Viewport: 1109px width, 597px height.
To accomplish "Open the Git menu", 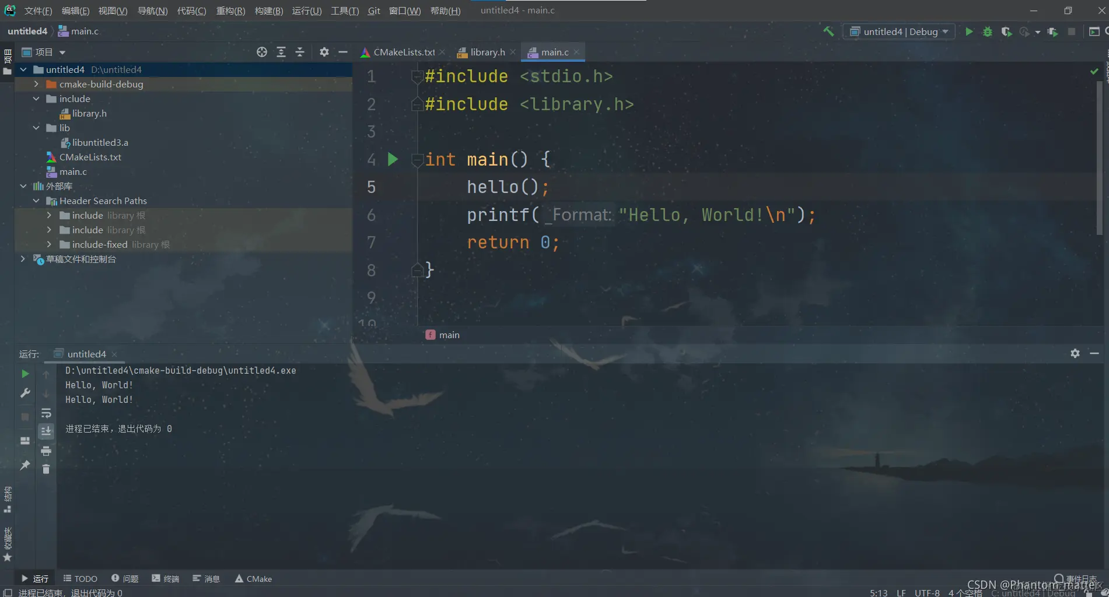I will 374,10.
